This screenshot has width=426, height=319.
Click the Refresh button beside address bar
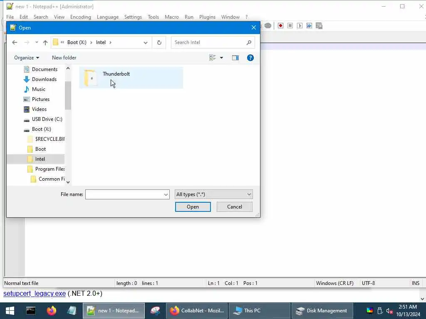click(159, 42)
